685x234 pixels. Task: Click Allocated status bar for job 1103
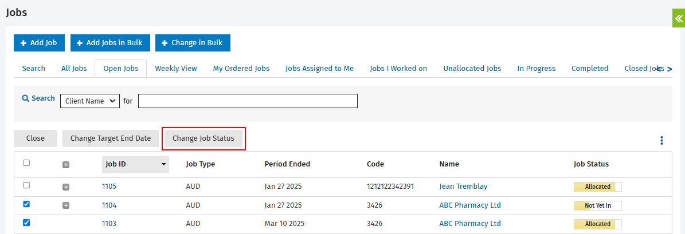pyautogui.click(x=598, y=224)
